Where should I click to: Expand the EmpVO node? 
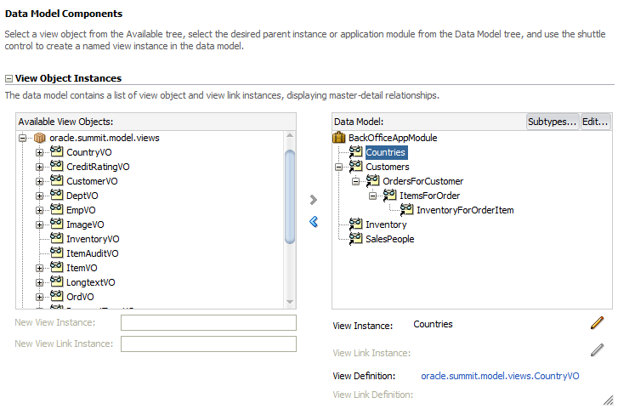(x=39, y=210)
